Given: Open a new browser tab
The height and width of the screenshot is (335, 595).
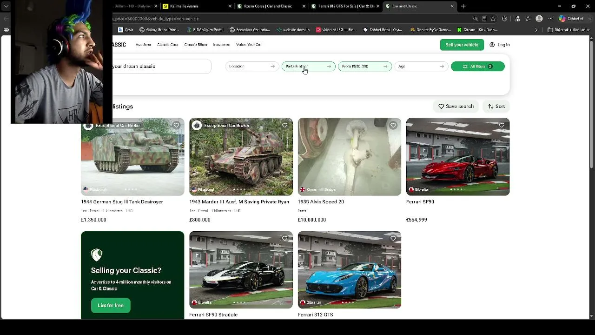Looking at the screenshot, I should [463, 6].
